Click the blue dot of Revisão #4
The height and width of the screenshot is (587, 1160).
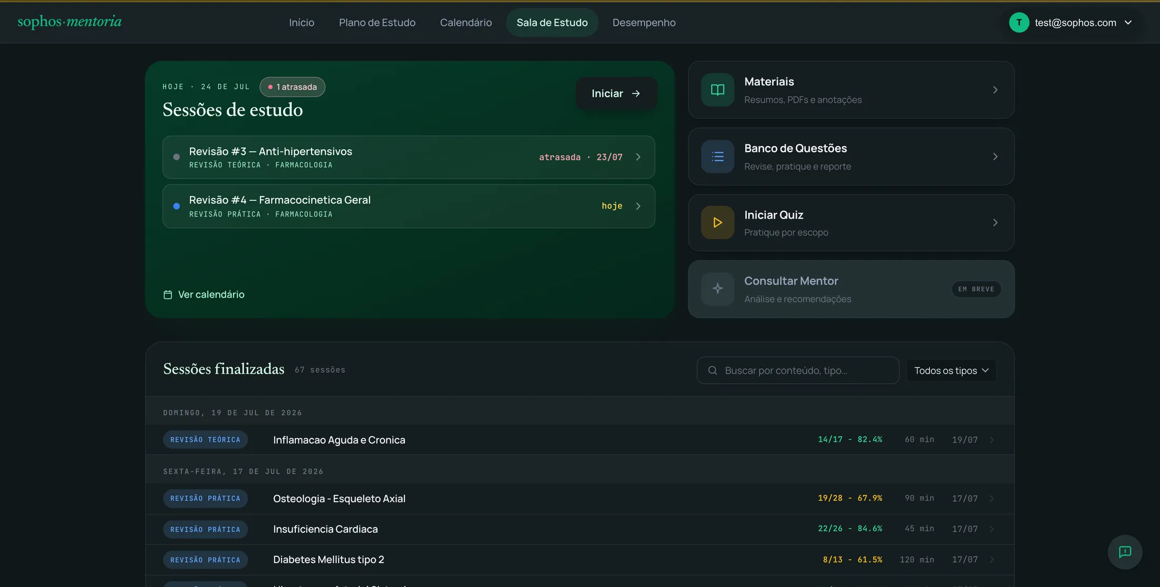(177, 206)
